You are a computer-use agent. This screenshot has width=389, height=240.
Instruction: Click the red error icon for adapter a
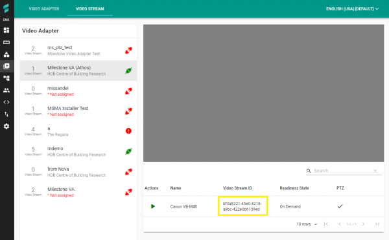click(x=128, y=131)
